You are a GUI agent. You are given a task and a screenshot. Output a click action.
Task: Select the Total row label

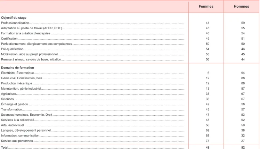pos(5,147)
